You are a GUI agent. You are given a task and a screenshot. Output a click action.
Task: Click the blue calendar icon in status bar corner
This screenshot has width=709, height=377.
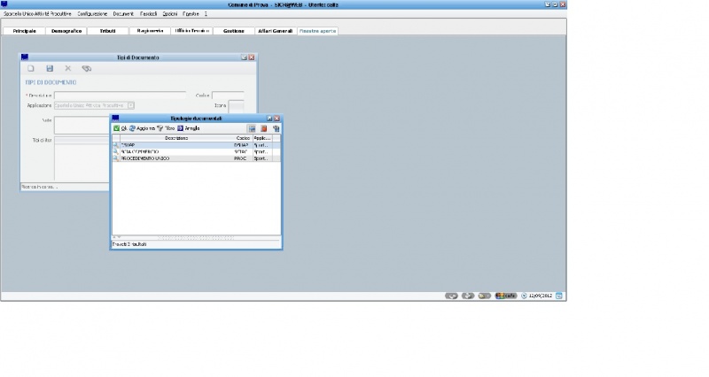coord(559,296)
